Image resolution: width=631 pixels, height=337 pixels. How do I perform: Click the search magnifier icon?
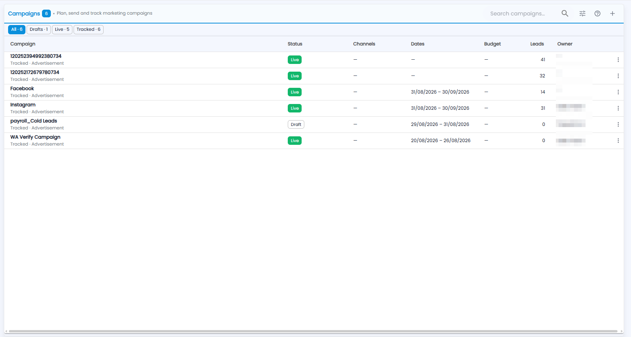click(x=565, y=13)
